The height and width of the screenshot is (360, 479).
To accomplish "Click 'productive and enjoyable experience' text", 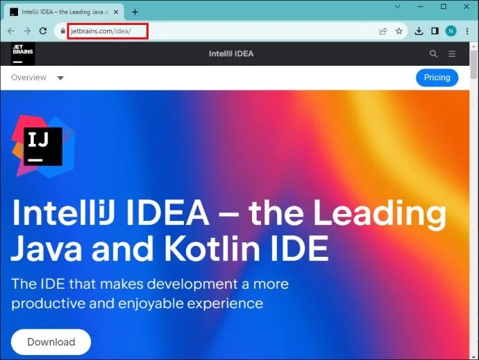I will pyautogui.click(x=137, y=304).
